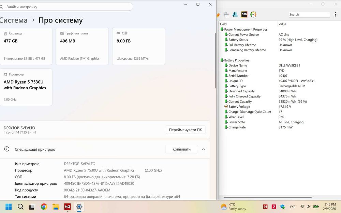Viewport: 341px width, 213px height.
Task: Open the Сховище storage card
Action: 26,46
